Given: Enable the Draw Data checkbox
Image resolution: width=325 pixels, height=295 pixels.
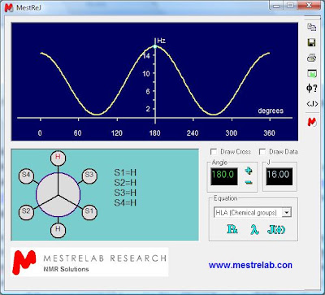Looking at the screenshot, I should pyautogui.click(x=262, y=152).
